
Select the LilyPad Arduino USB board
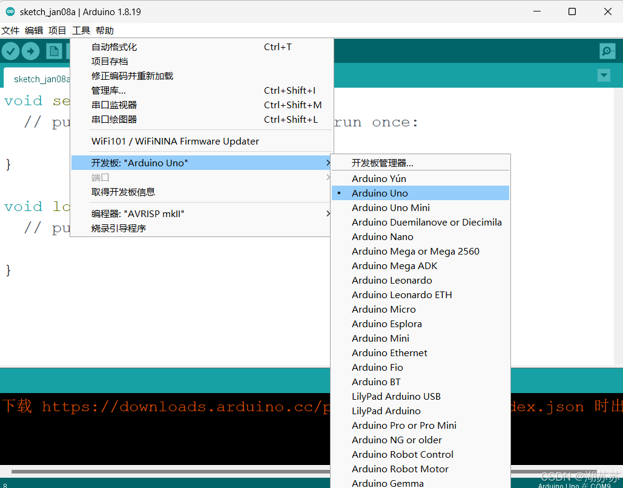[x=420, y=396]
